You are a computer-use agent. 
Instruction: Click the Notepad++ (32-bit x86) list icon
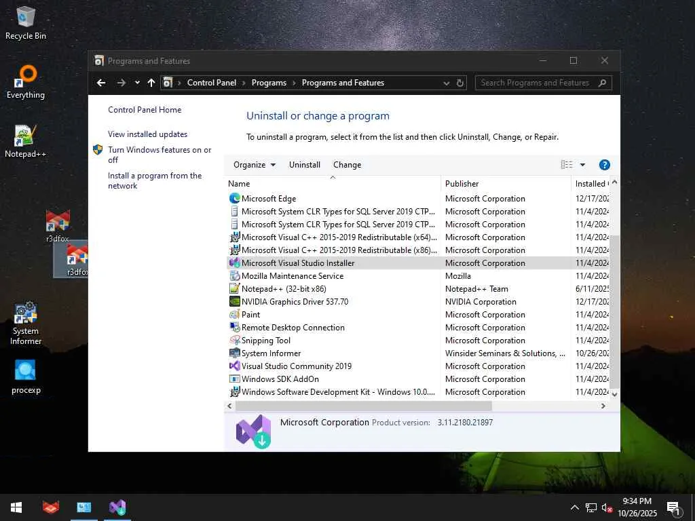[234, 288]
